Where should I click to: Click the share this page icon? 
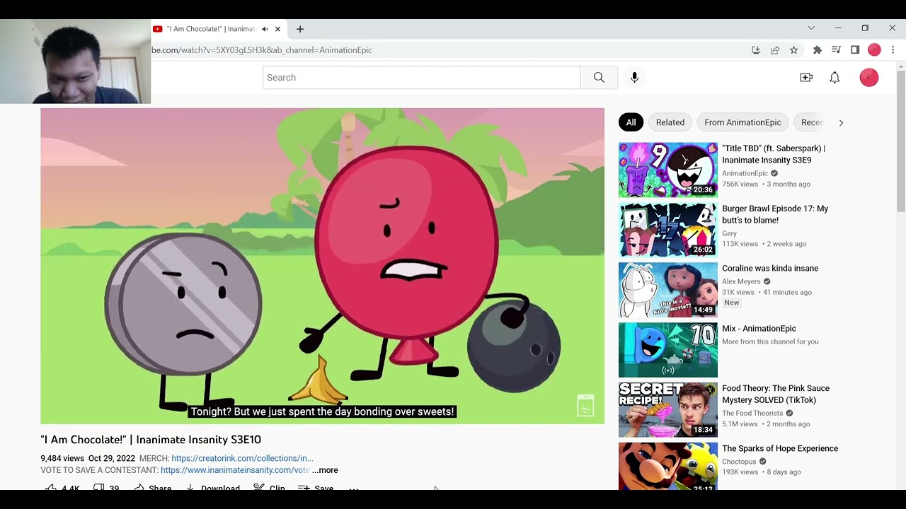click(x=775, y=50)
